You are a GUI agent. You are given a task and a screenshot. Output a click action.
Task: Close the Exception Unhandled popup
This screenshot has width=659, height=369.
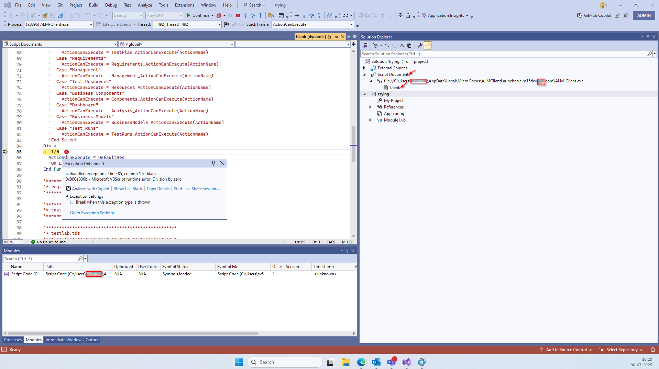(222, 163)
